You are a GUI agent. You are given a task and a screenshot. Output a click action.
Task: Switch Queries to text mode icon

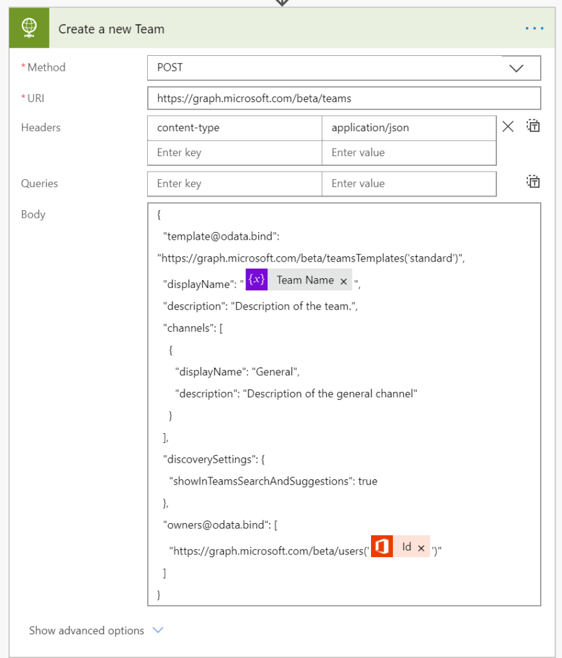[533, 182]
